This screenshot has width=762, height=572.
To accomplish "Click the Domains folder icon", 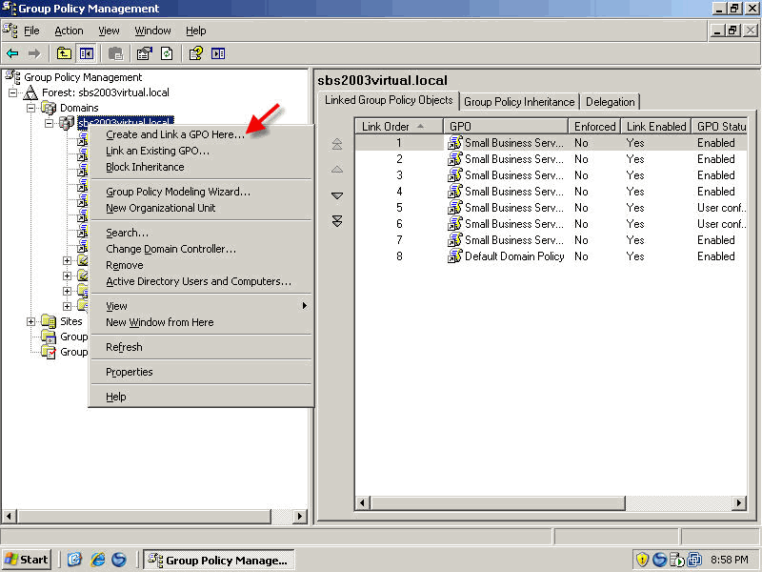I will 49,108.
